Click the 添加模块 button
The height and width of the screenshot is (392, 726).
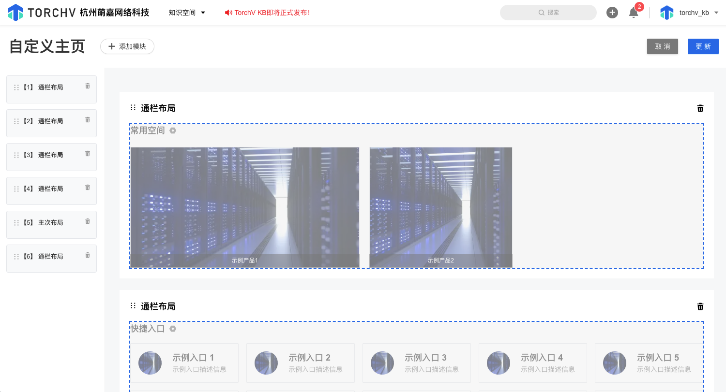click(x=127, y=46)
